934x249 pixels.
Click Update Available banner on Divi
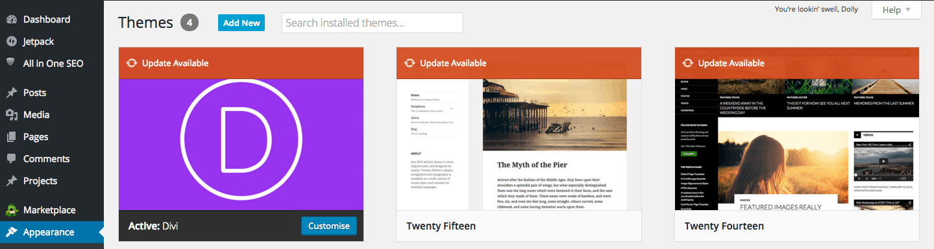[x=241, y=63]
